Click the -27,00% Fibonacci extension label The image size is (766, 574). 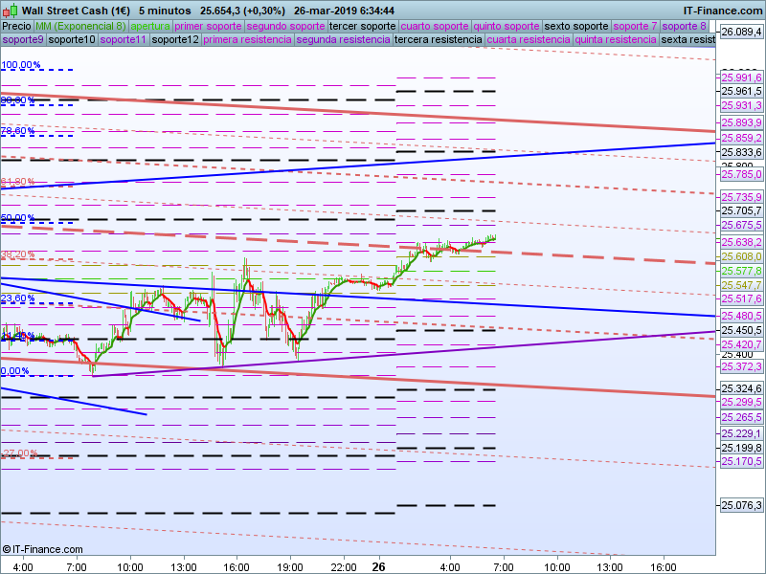coord(19,453)
